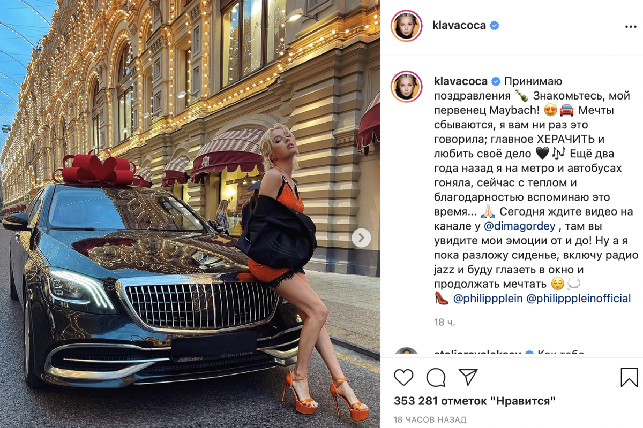Click the verified badge in the caption
This screenshot has height=428, width=643.
click(x=496, y=82)
